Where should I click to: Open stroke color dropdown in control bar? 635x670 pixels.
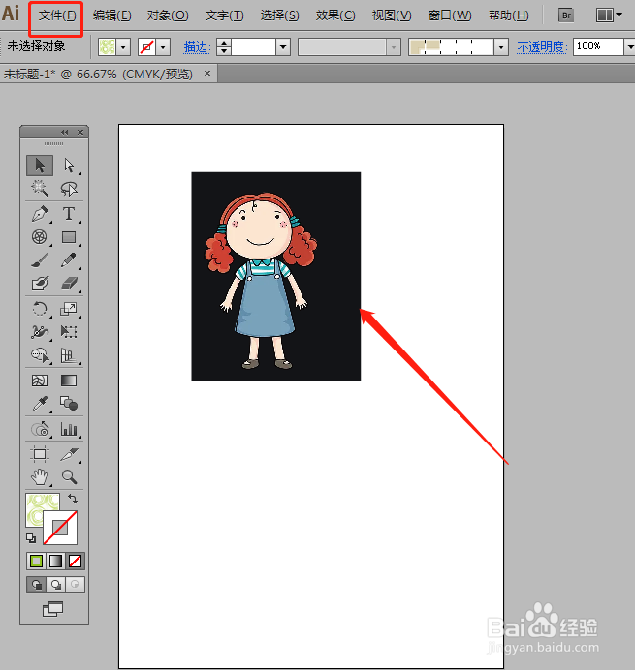point(163,47)
